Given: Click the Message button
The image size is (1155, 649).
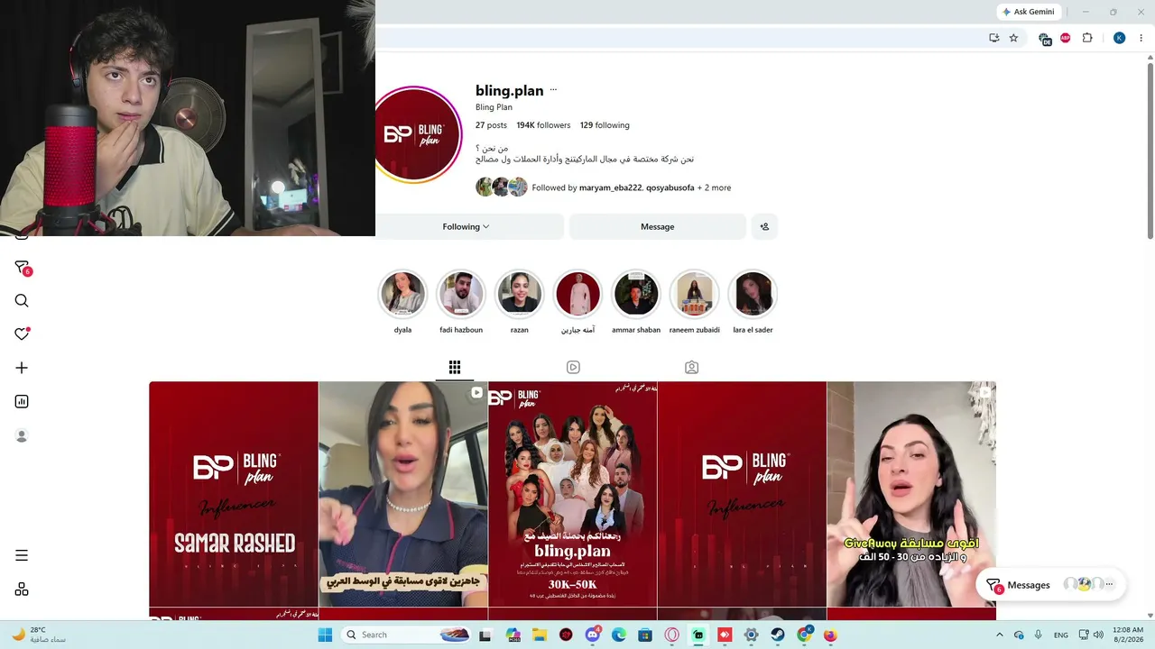Looking at the screenshot, I should (x=658, y=226).
